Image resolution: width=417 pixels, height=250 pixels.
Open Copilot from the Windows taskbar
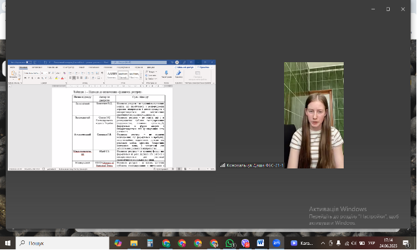tap(118, 243)
